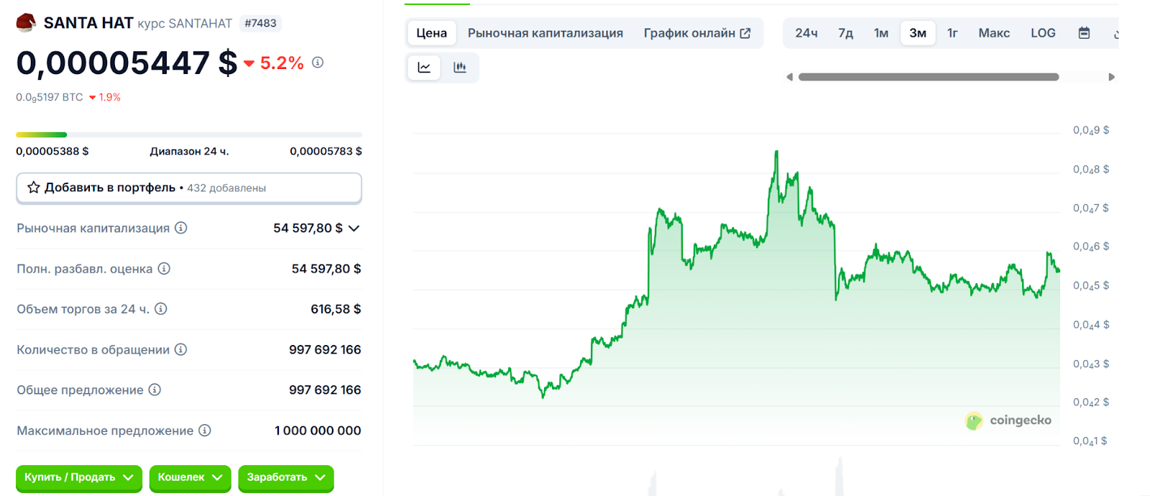Click the 1.9% BTC change text

click(110, 97)
